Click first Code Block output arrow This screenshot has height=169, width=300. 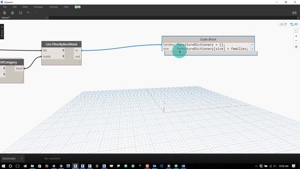pyautogui.click(x=252, y=45)
